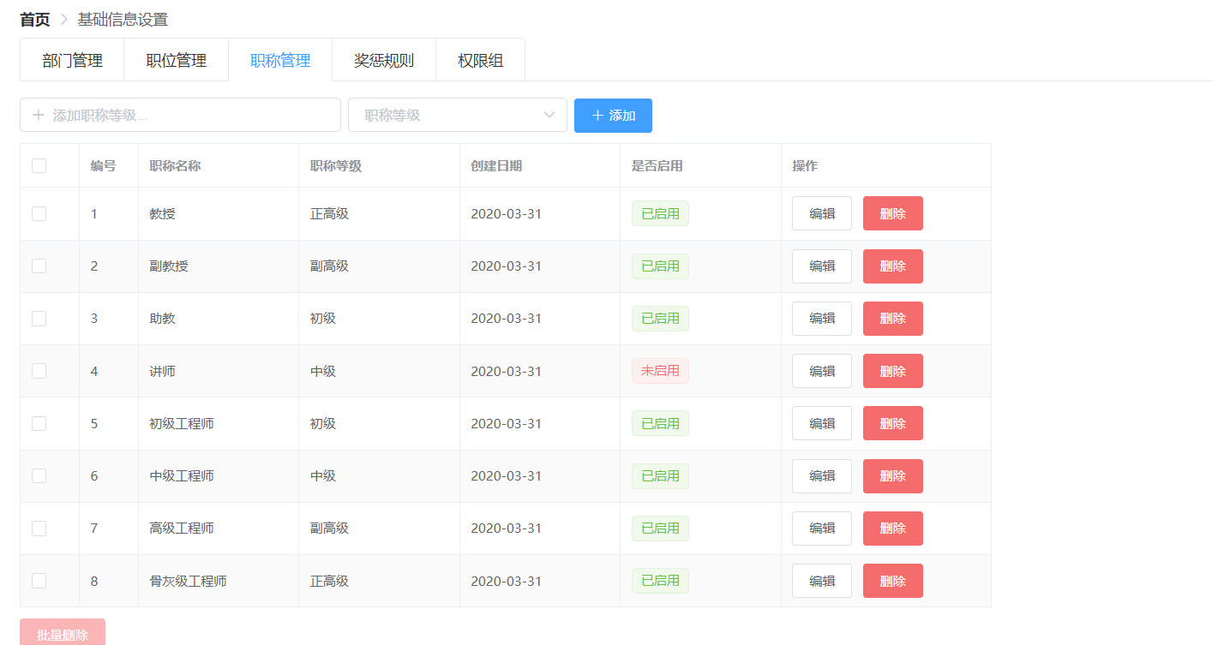Edit the 骨灰级工程师 row
The image size is (1212, 645).
[x=822, y=581]
